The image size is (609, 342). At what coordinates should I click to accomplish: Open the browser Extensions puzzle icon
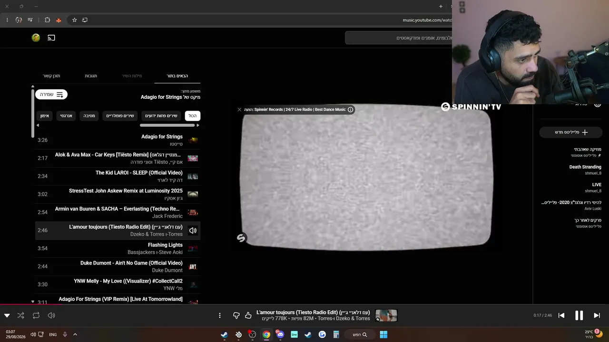(x=47, y=20)
